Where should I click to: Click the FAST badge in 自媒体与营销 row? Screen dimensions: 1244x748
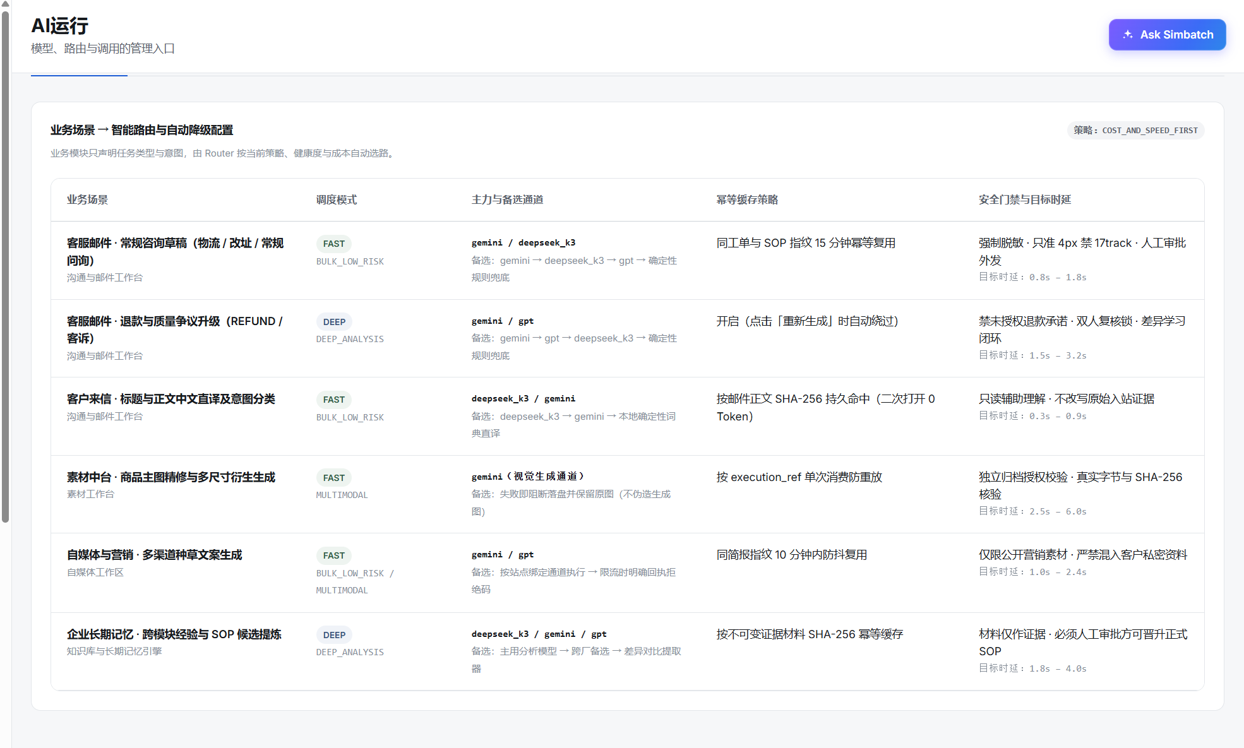point(334,555)
